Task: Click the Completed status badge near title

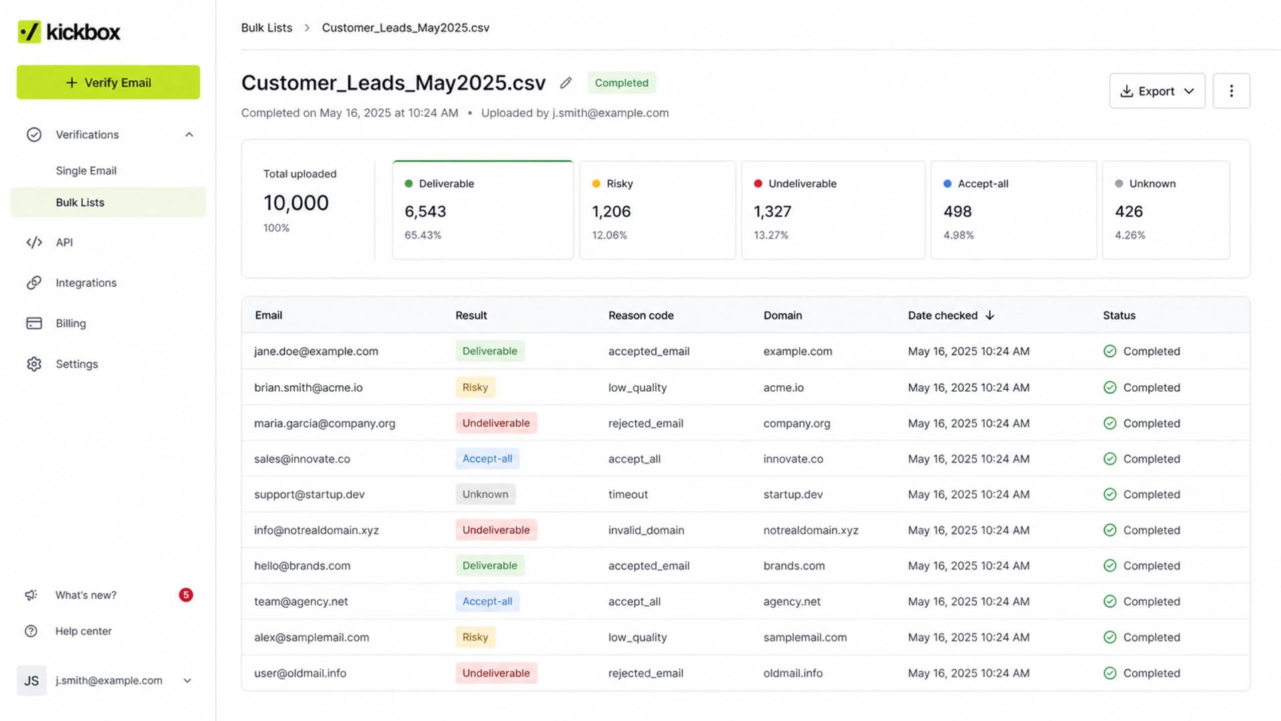Action: coord(621,83)
